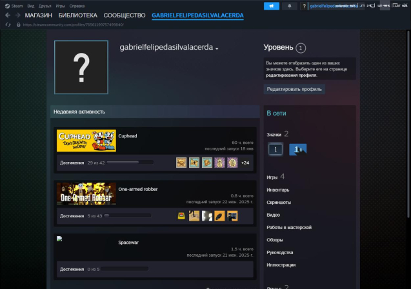This screenshot has width=411, height=289.
Task: Click the blue 1+ badge icon
Action: coord(297,149)
